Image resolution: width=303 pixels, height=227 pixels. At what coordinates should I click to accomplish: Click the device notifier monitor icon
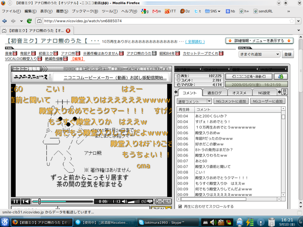point(239,222)
